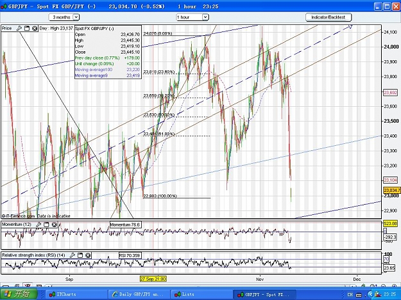Click the system tray icon beside the clock
The height and width of the screenshot is (300, 401).
pyautogui.click(x=378, y=294)
